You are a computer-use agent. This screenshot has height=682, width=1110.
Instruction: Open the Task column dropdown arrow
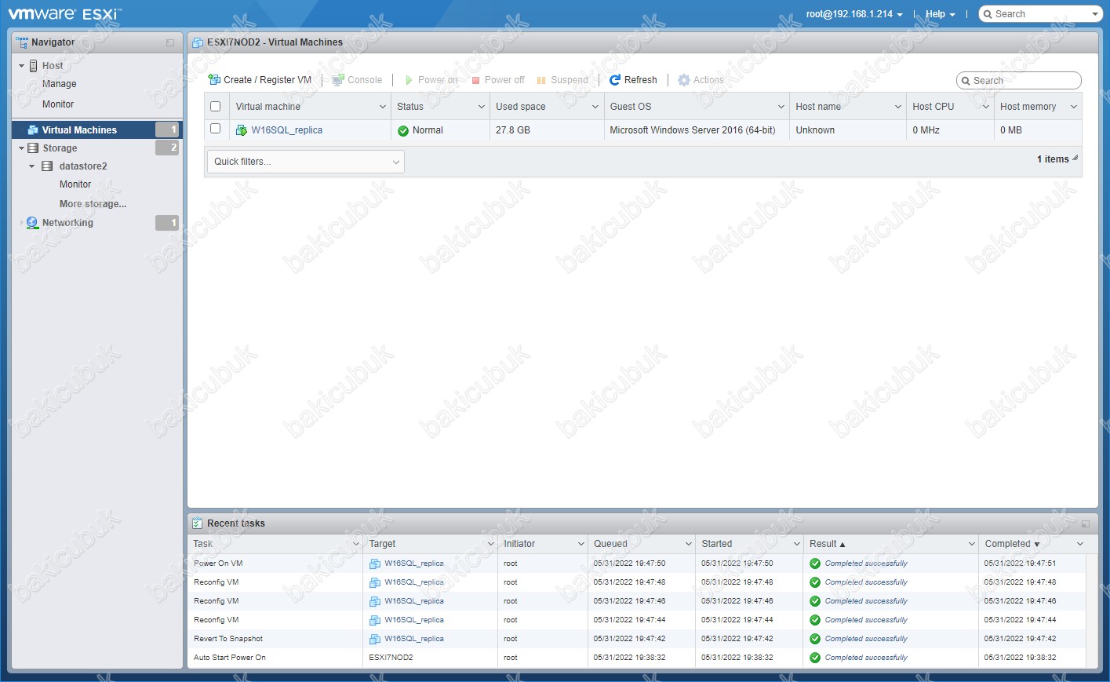click(355, 544)
